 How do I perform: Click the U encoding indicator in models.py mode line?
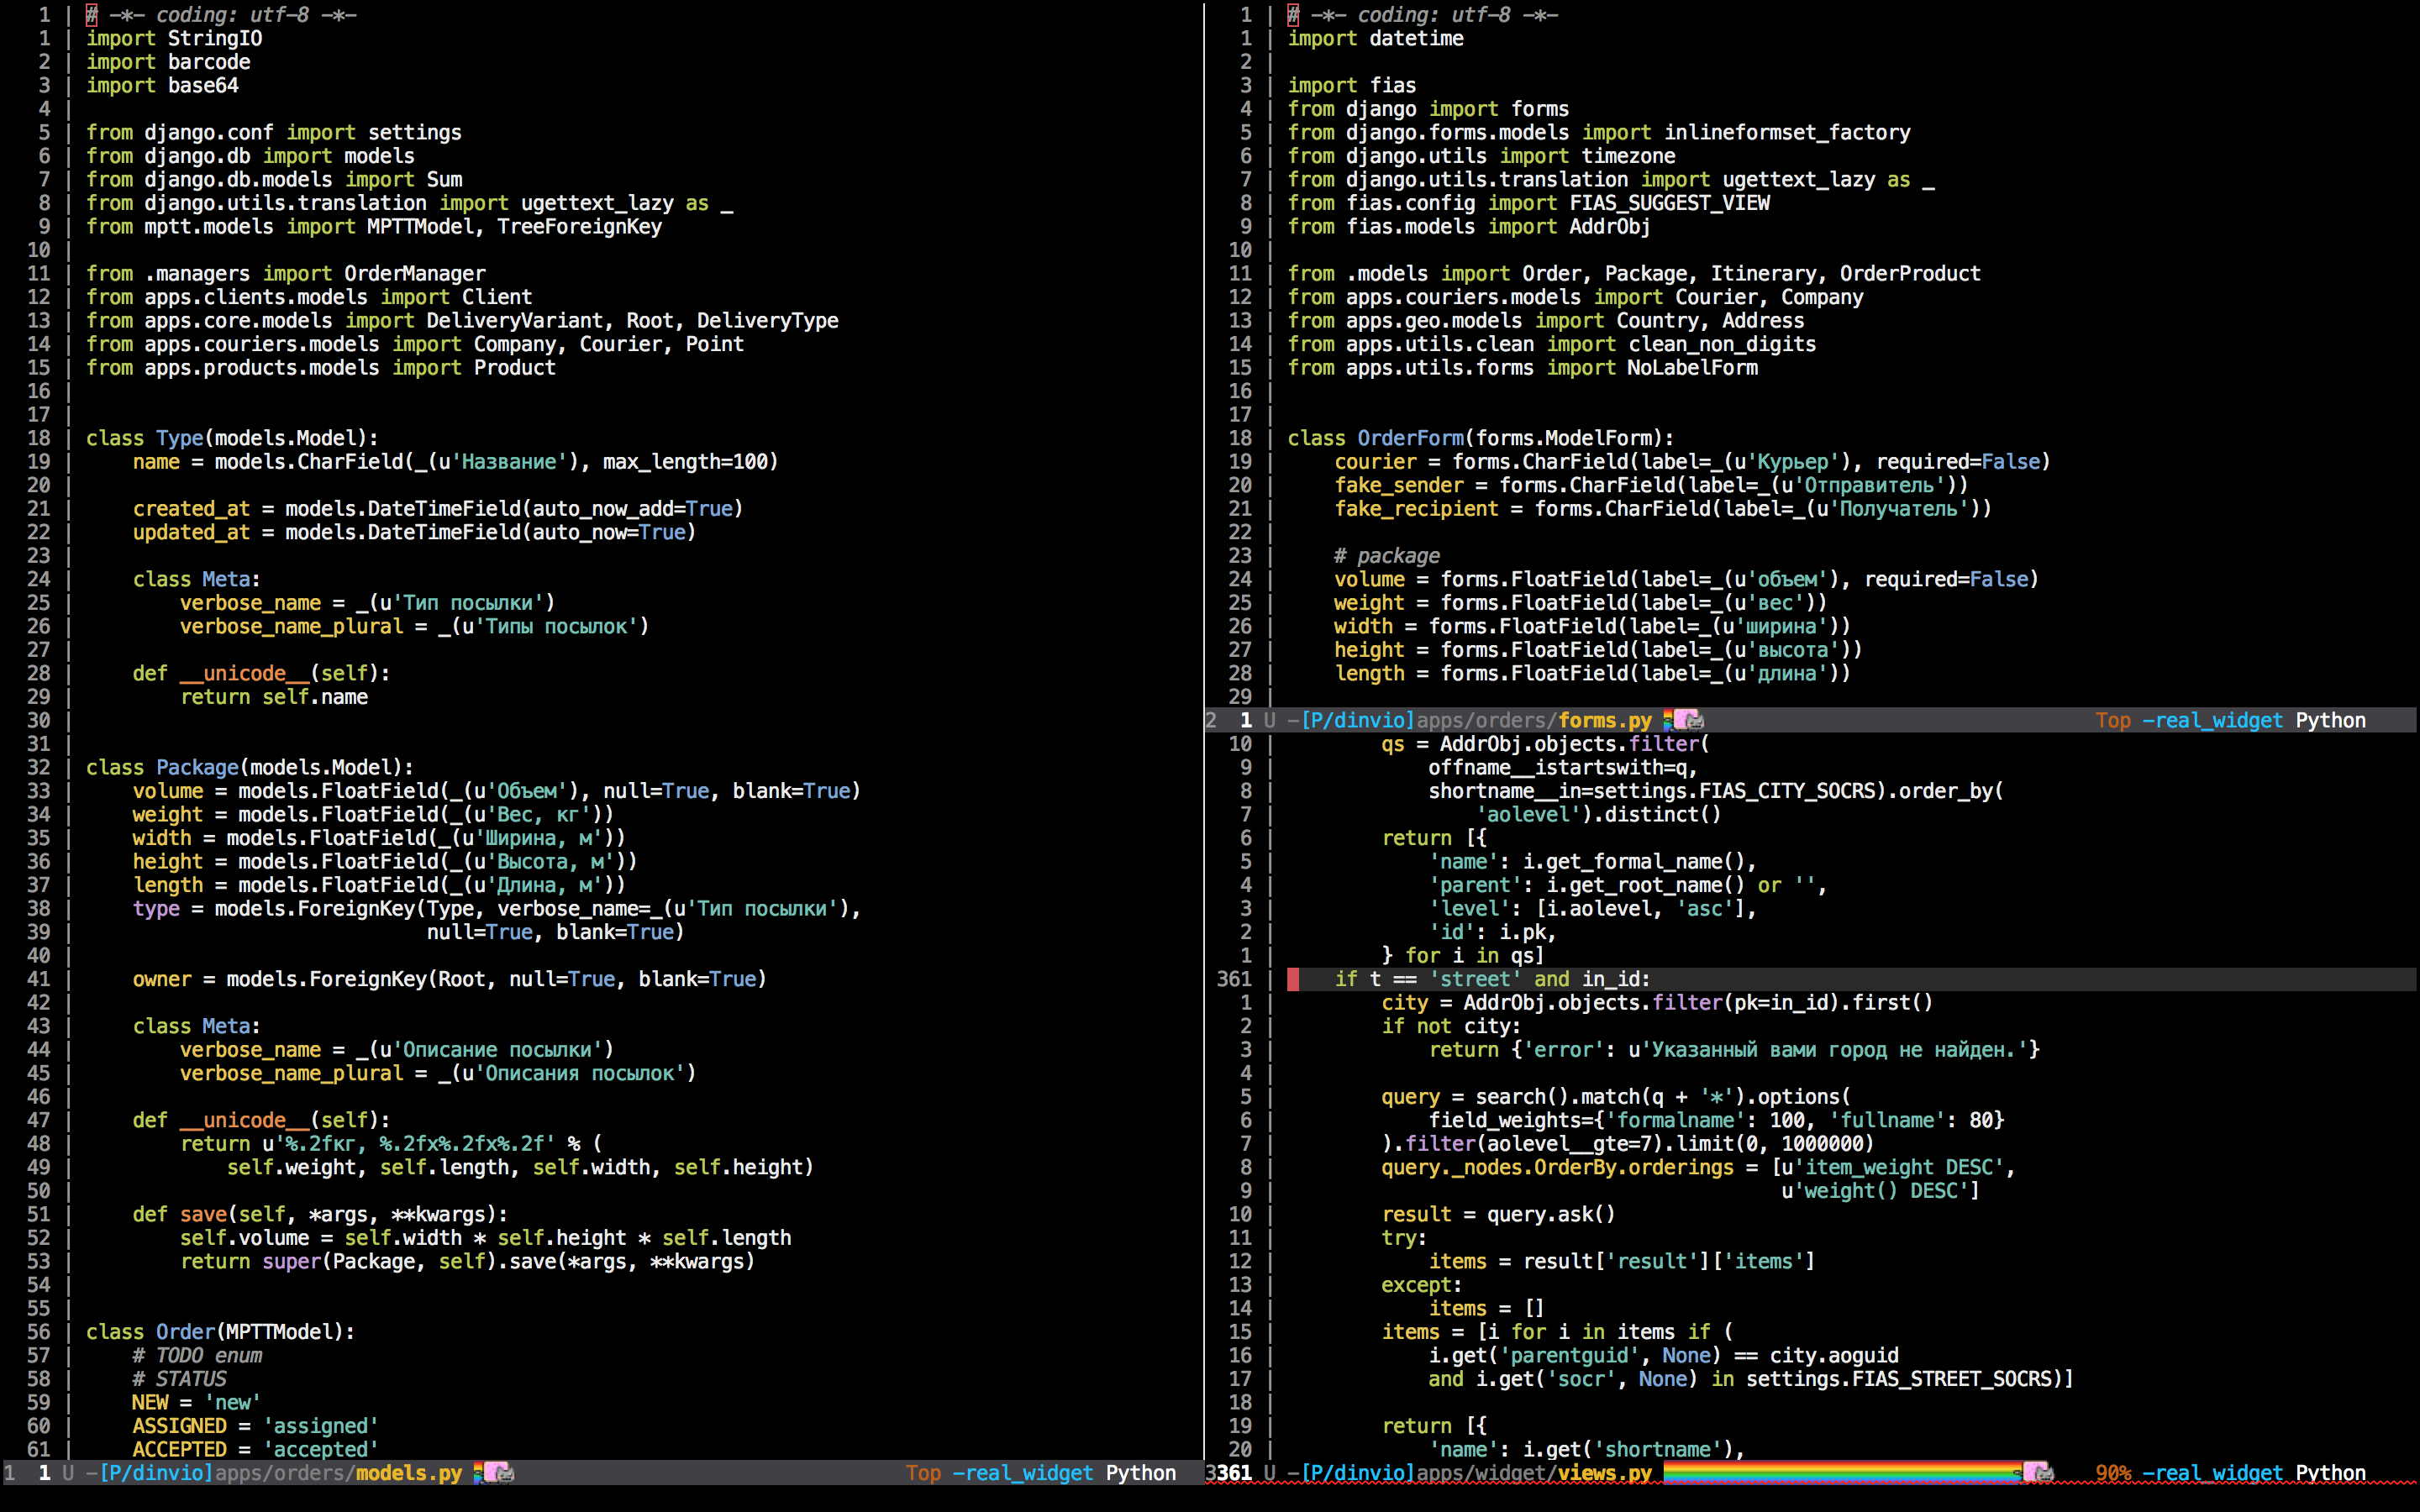click(68, 1473)
